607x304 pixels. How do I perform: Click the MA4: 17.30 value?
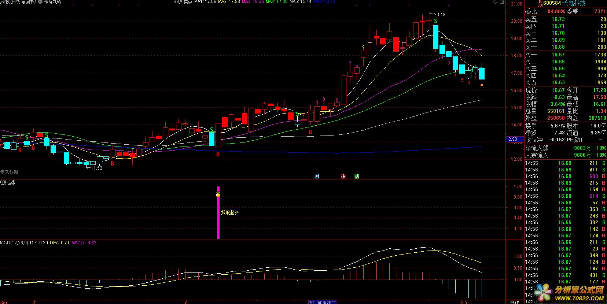277,2
